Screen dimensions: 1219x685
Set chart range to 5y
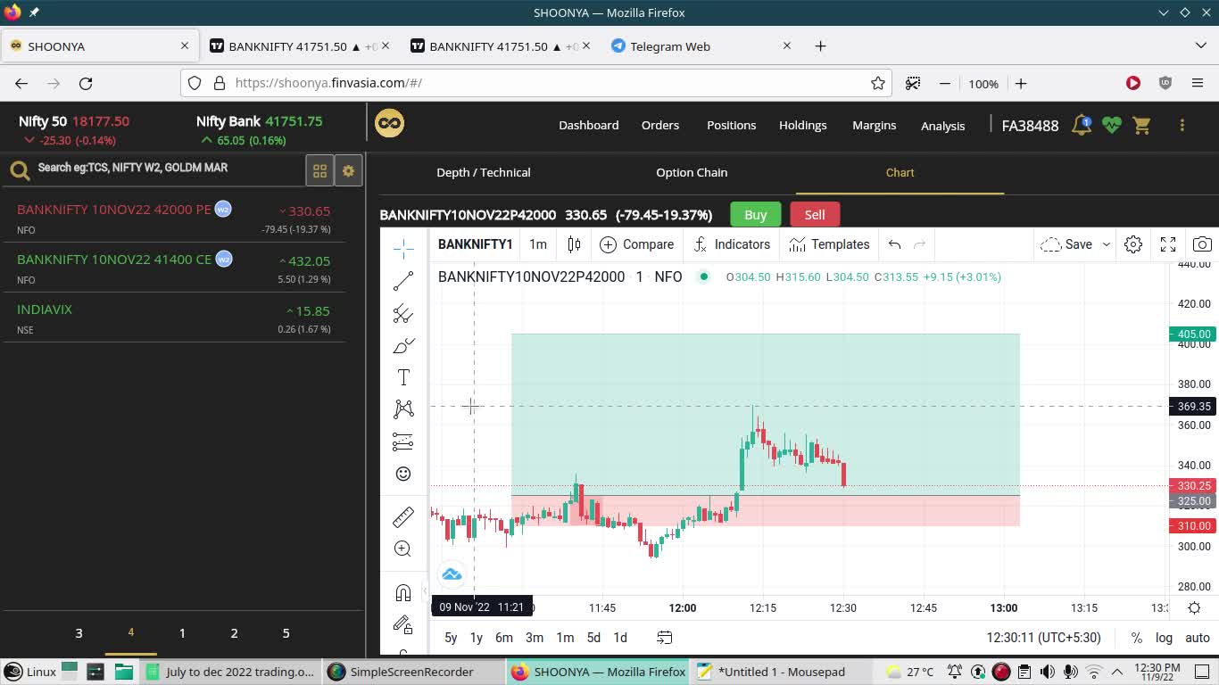tap(451, 638)
